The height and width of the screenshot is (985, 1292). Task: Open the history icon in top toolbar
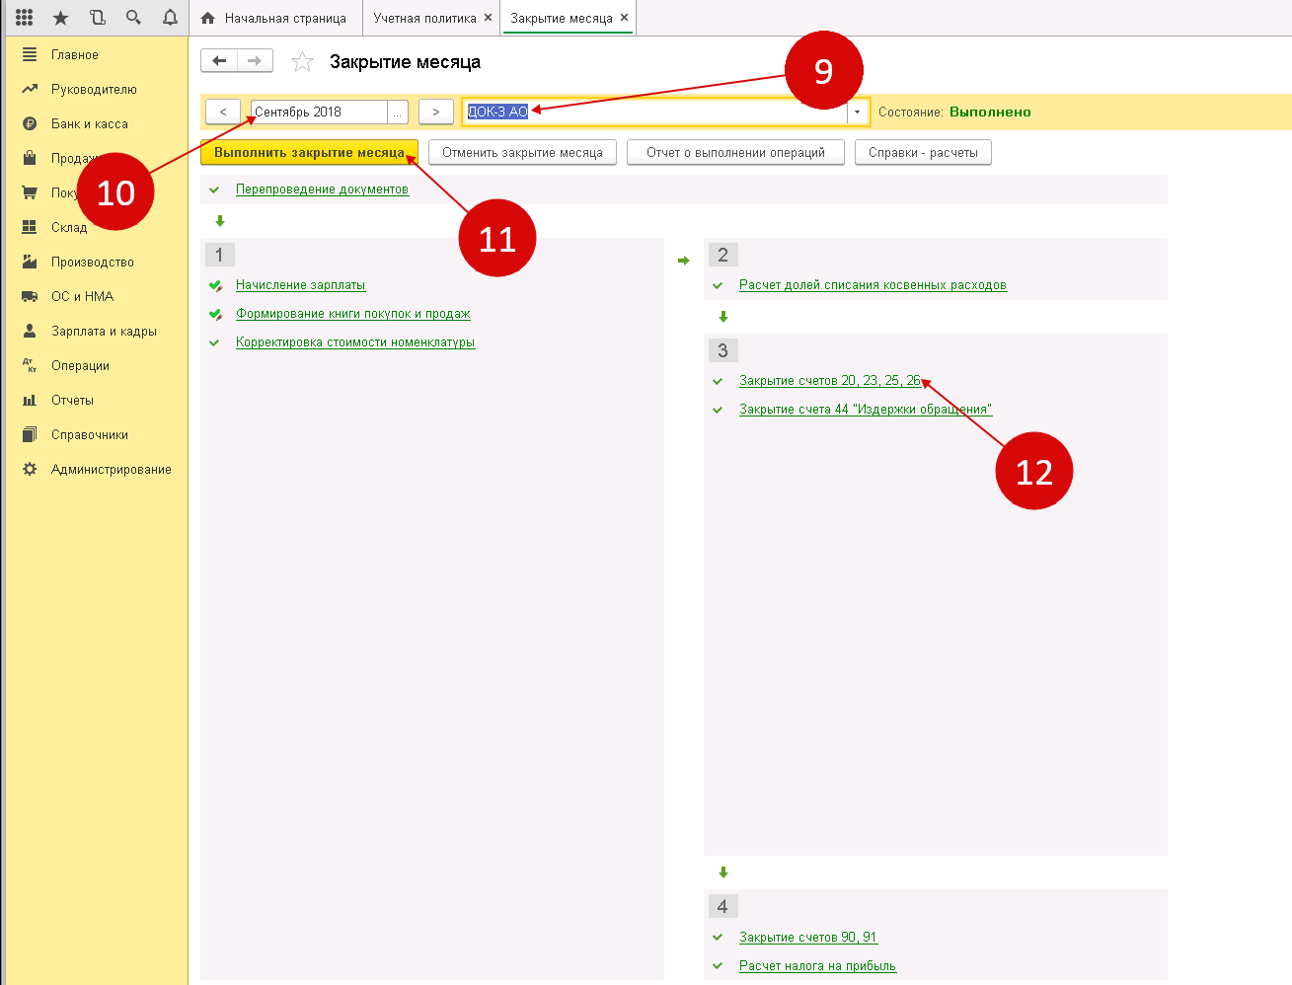coord(97,18)
